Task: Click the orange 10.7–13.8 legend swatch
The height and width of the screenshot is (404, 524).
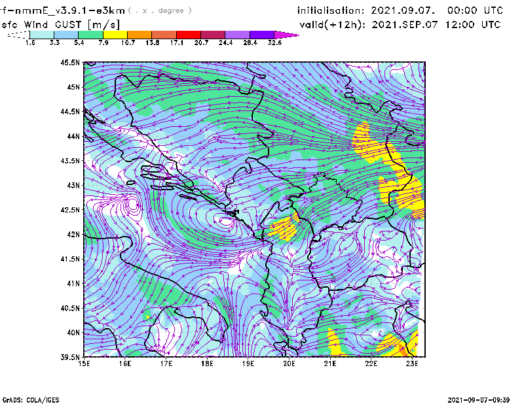Action: [140, 35]
